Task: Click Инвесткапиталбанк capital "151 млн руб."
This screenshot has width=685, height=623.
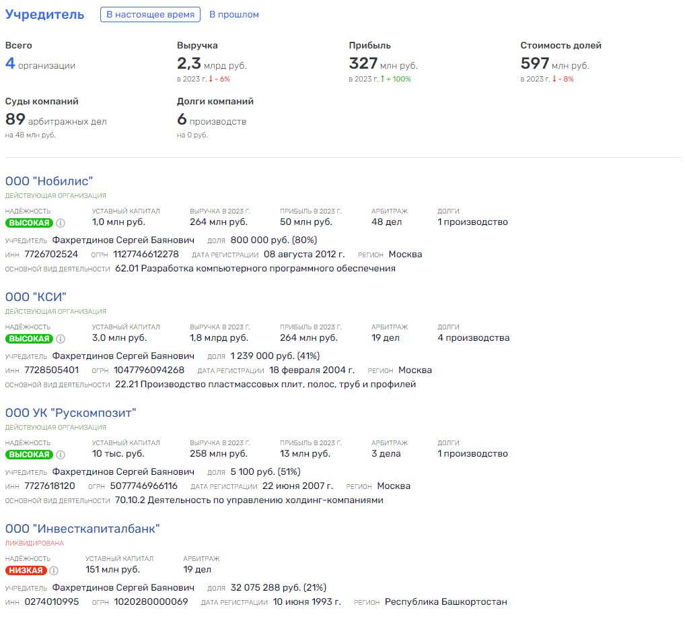Action: click(x=113, y=569)
